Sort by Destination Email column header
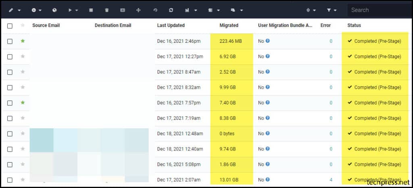Image resolution: width=413 pixels, height=188 pixels. point(113,25)
